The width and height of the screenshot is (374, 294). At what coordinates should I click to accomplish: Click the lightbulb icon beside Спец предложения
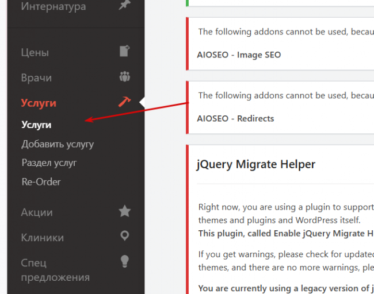tap(124, 261)
